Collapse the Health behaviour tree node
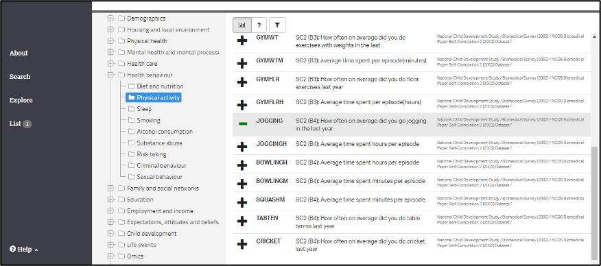This screenshot has height=266, width=601. click(111, 75)
